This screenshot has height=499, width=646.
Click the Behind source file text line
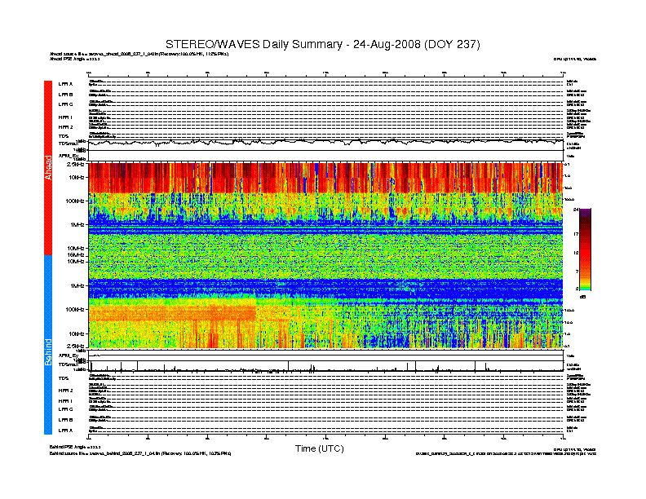[140, 453]
